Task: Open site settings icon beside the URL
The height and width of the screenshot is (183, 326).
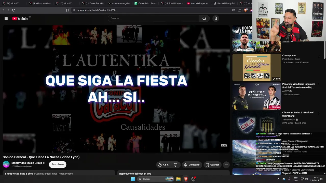Action: click(x=74, y=10)
